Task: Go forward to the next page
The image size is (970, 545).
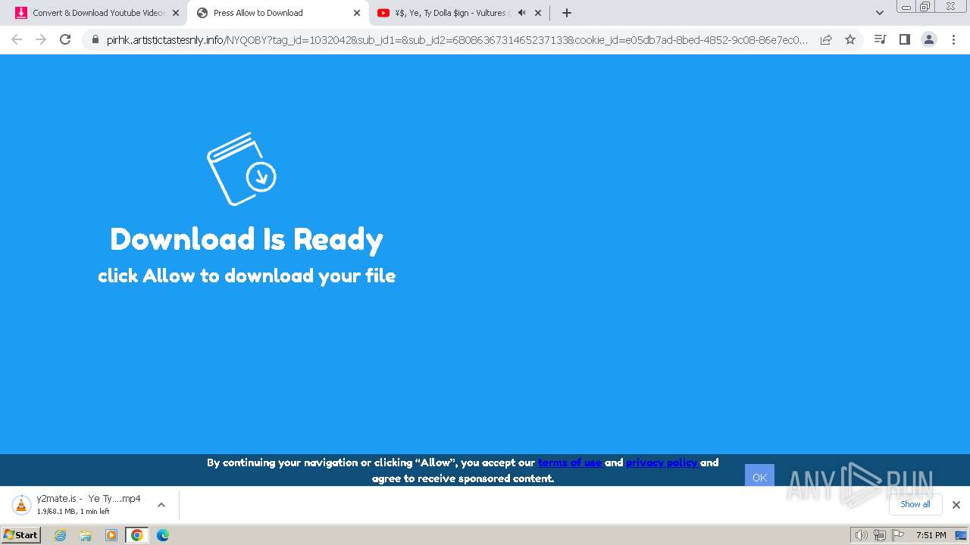Action: pyautogui.click(x=41, y=39)
